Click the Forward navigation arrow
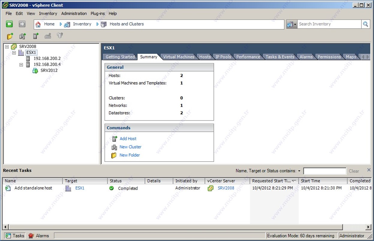 pos(22,24)
